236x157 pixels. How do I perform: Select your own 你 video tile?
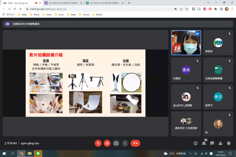[x=218, y=124]
